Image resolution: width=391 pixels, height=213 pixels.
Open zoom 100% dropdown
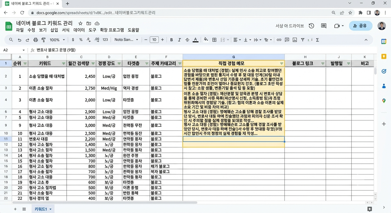coord(57,40)
